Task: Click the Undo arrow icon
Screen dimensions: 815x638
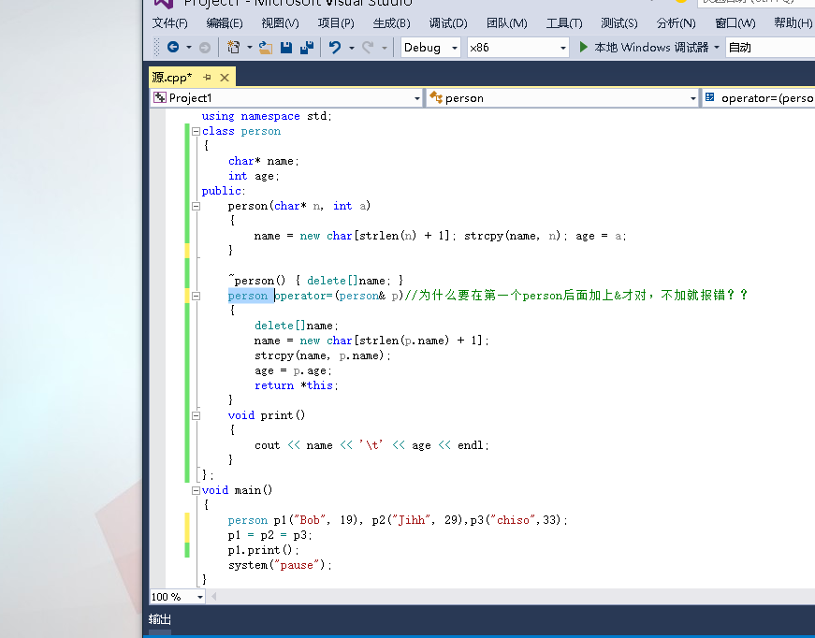Action: tap(335, 48)
